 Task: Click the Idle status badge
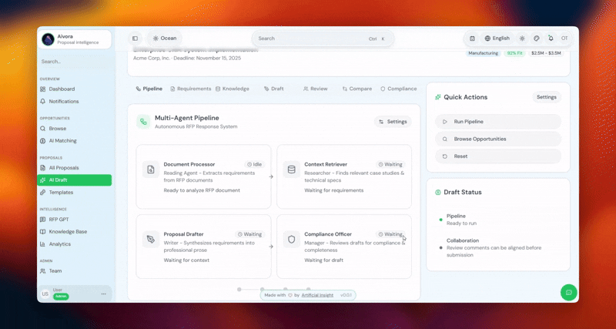(254, 164)
